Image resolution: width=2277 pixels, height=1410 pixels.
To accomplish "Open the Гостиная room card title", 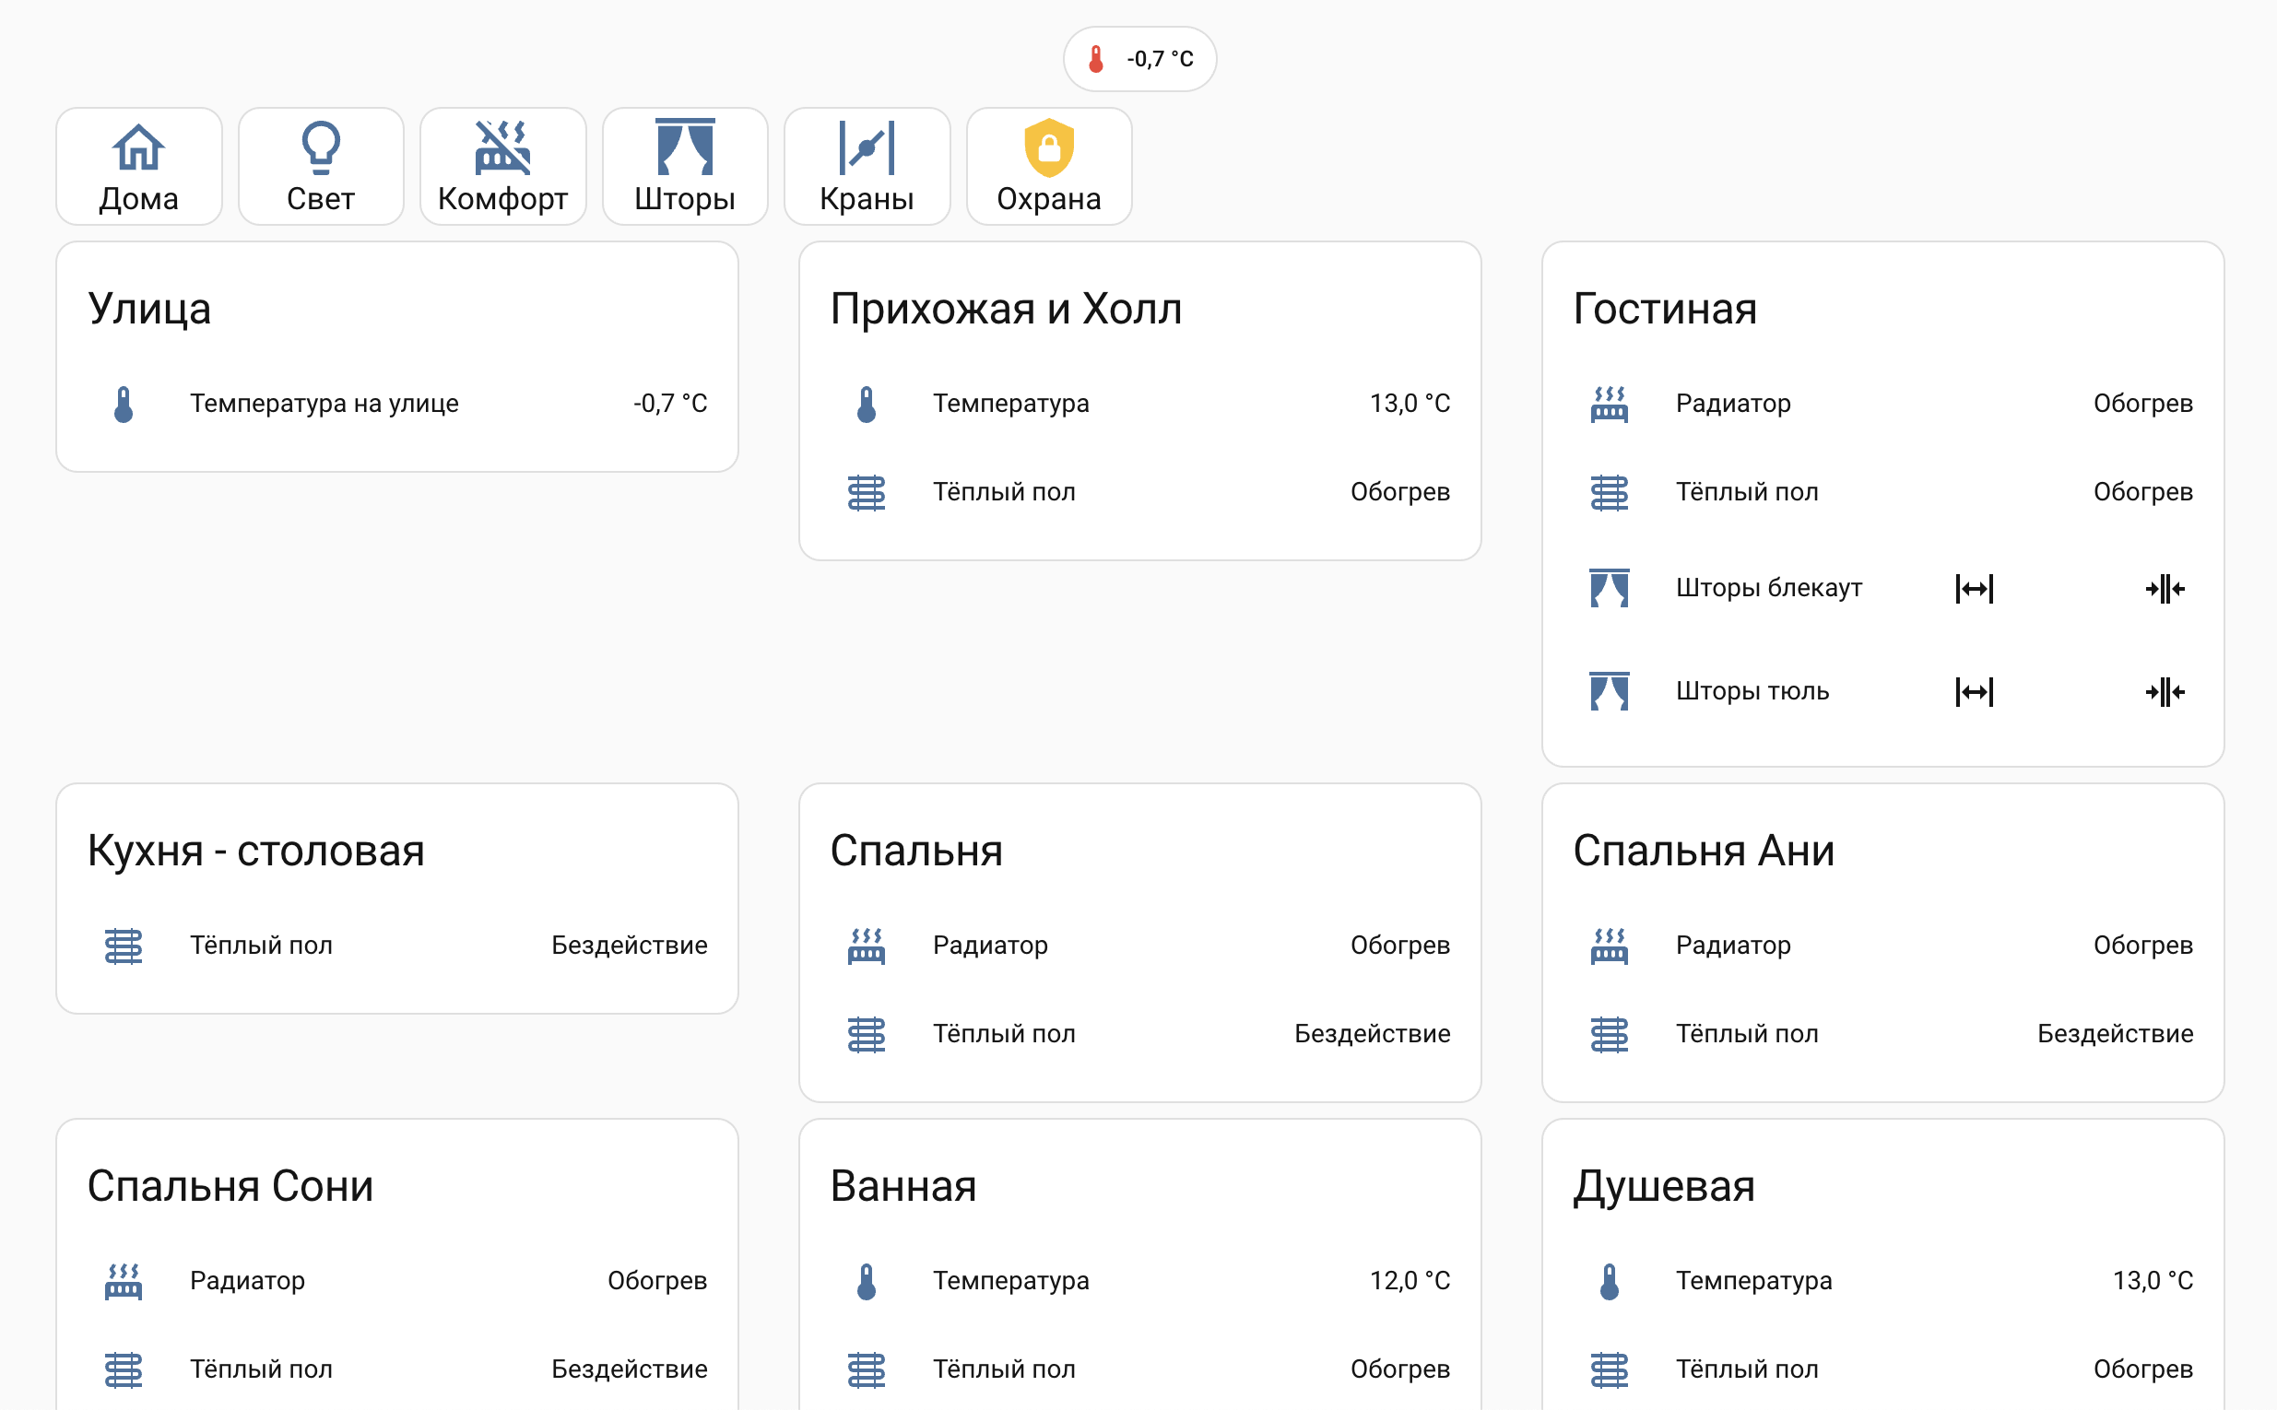I will coord(1664,309).
